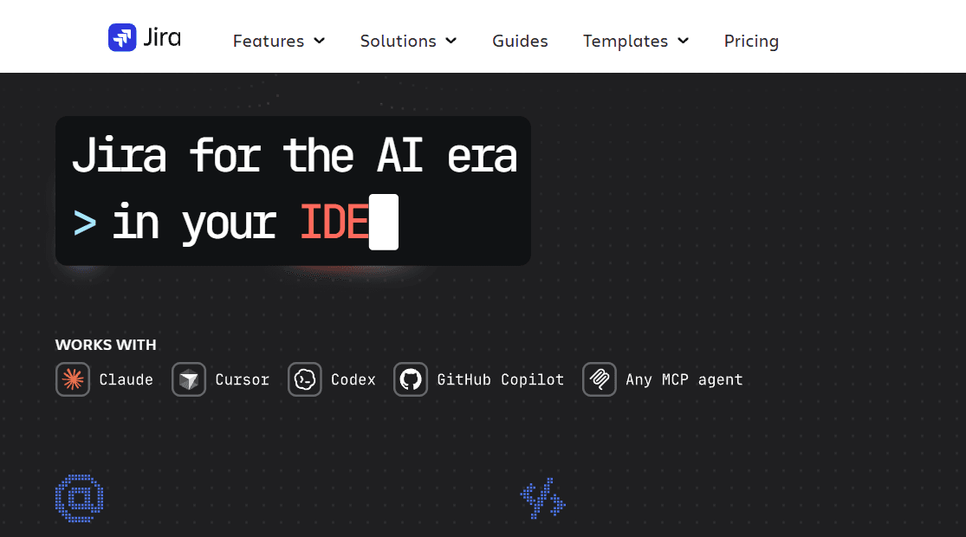Click the Cursor cube icon

[189, 379]
